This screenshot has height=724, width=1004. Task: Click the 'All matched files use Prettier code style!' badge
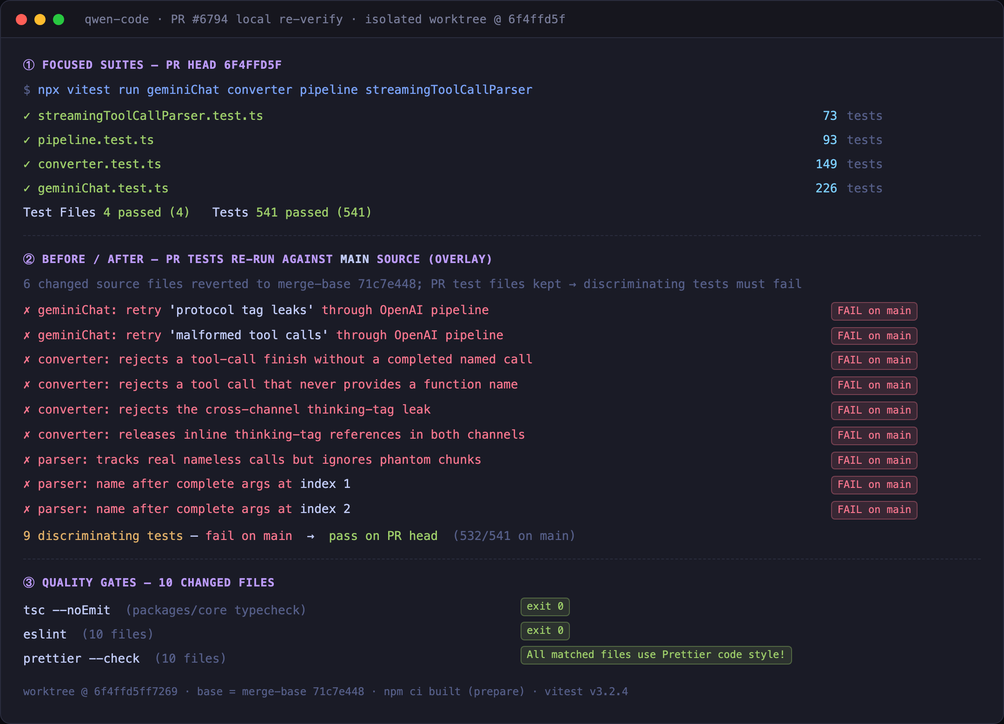(656, 655)
